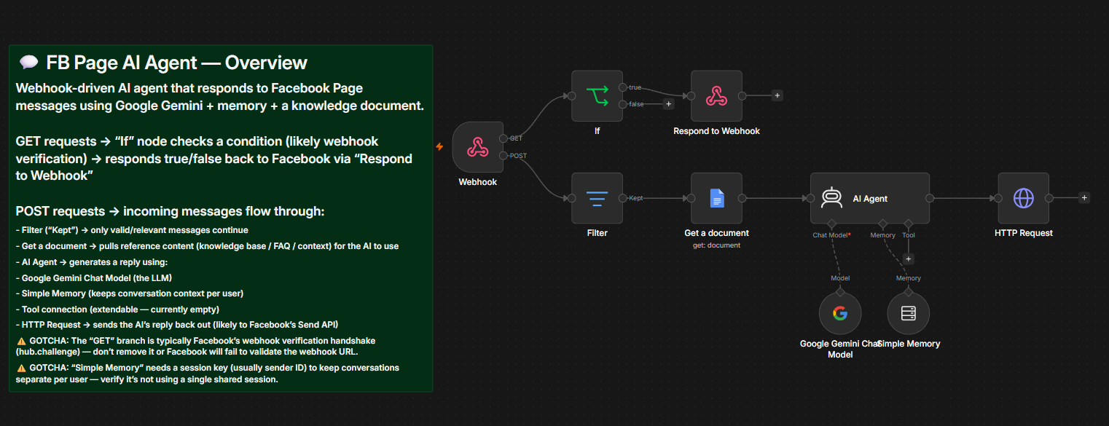Screen dimensions: 1109x426
Task: Click the If node false output connector
Action: [x=623, y=104]
